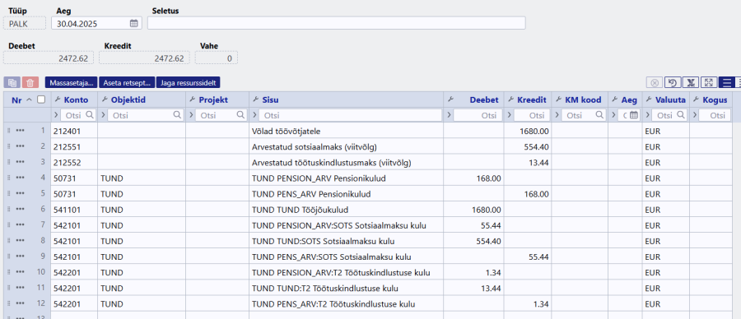Screen dimensions: 741x319
Task: Expand the Konto filter chevron
Action: tap(56, 114)
